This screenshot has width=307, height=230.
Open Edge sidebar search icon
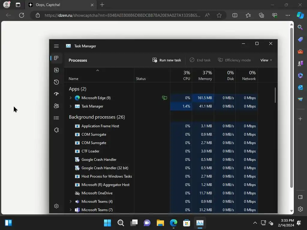pos(300,27)
